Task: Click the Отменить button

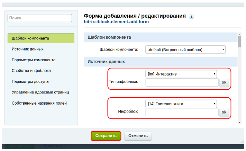Action: 138,136
